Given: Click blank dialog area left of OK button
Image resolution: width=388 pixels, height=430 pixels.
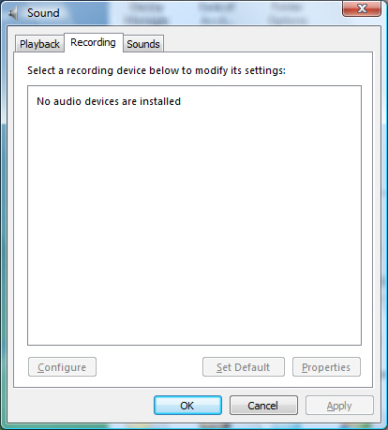Looking at the screenshot, I should 82,406.
